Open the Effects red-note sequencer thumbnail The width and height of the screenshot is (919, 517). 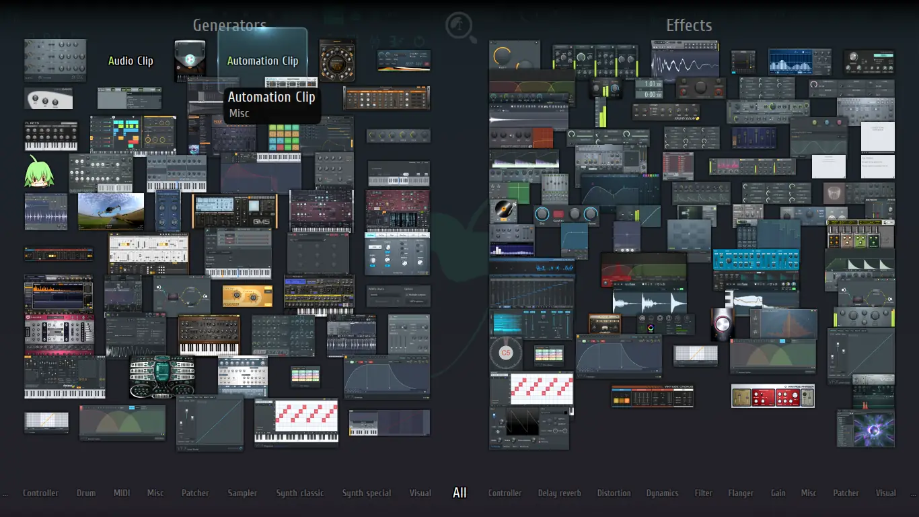(x=531, y=388)
